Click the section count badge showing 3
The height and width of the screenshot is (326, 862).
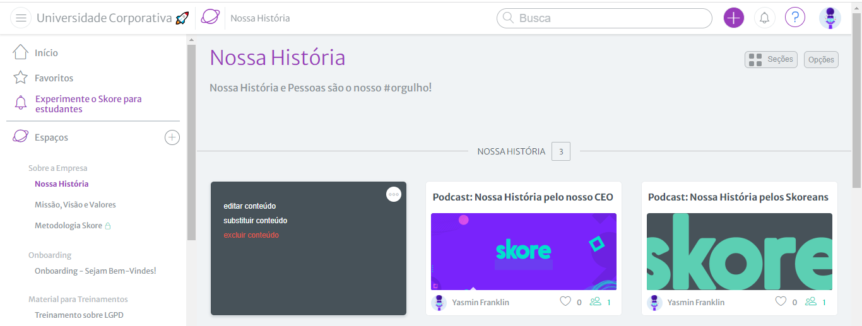(561, 151)
